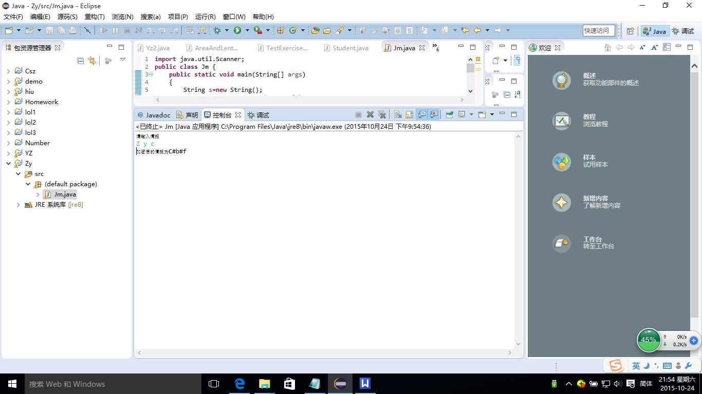This screenshot has width=702, height=394.
Task: Click the Skip All Breakpoints icon
Action: click(x=87, y=31)
